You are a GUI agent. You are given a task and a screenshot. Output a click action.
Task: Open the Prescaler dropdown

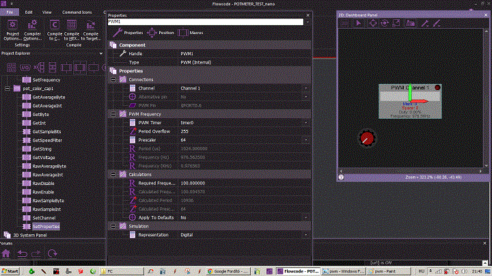tap(305, 139)
